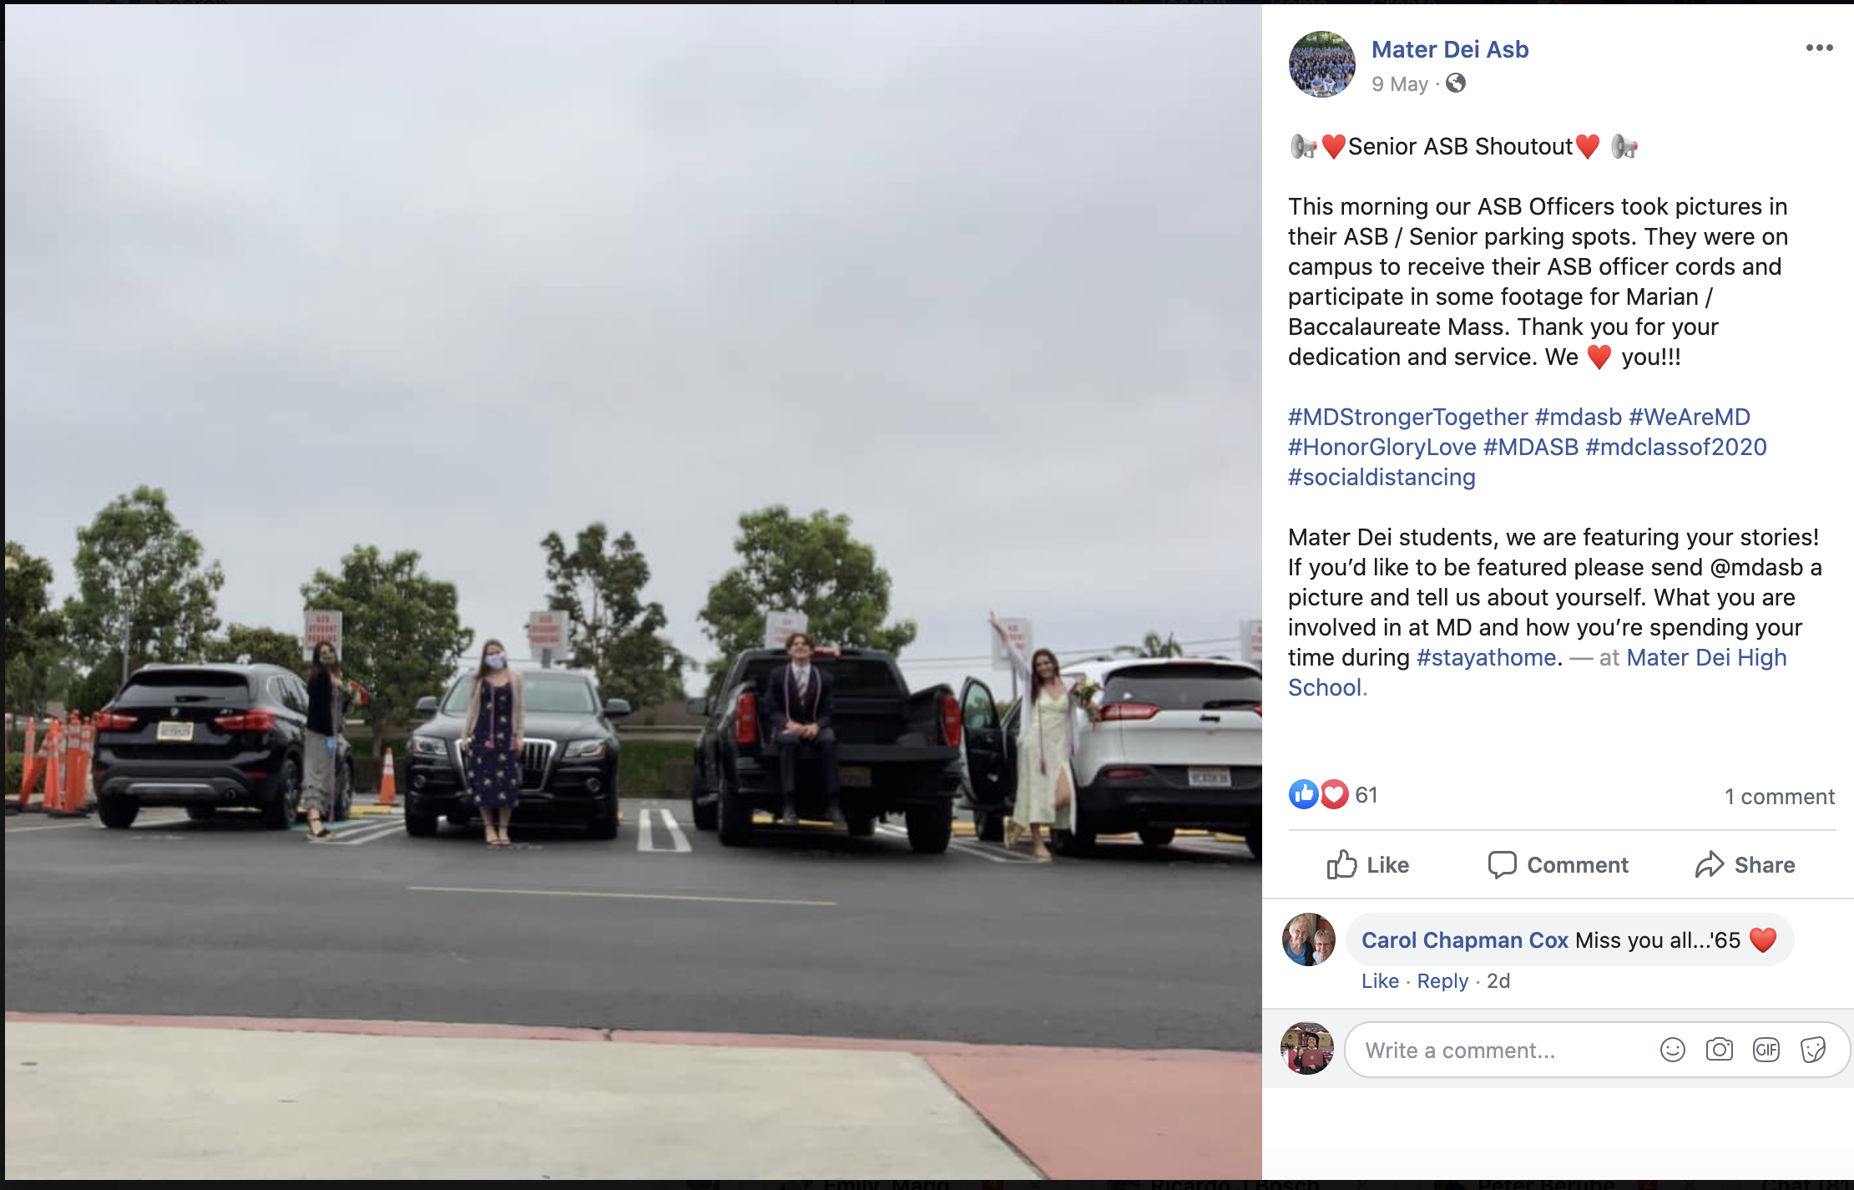Click the blue like reaction icon

coord(1303,794)
